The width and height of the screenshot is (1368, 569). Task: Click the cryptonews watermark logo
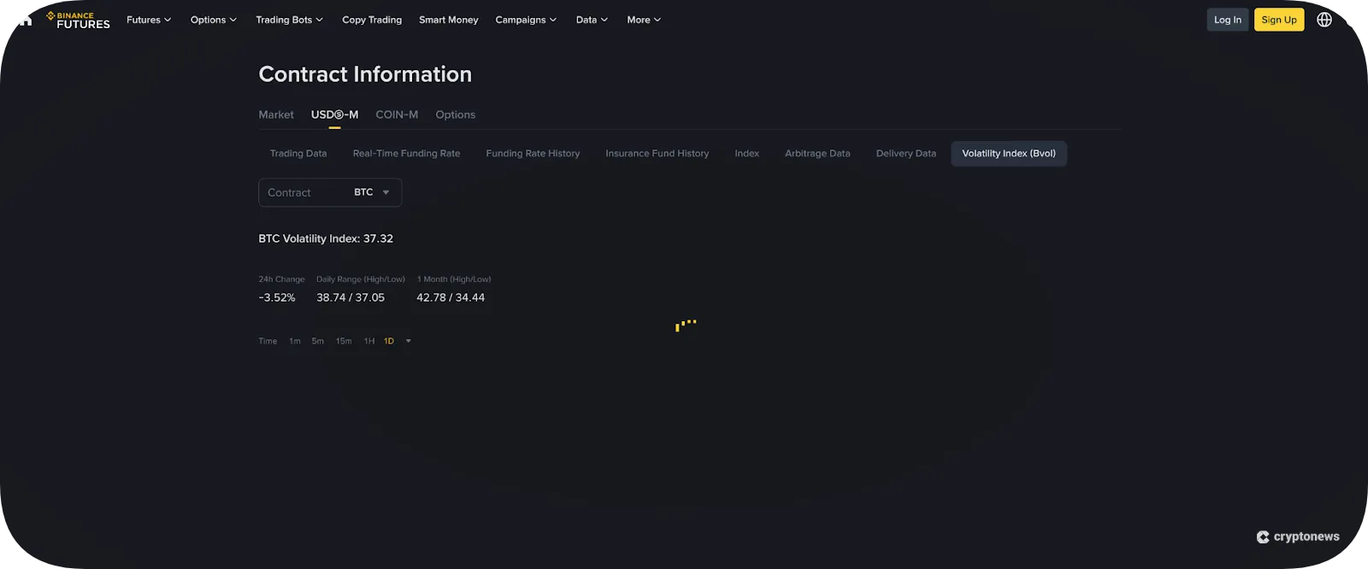[1298, 537]
